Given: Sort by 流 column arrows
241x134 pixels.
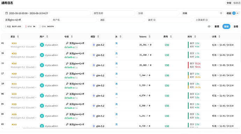Looking at the screenshot, I should coord(120,37).
